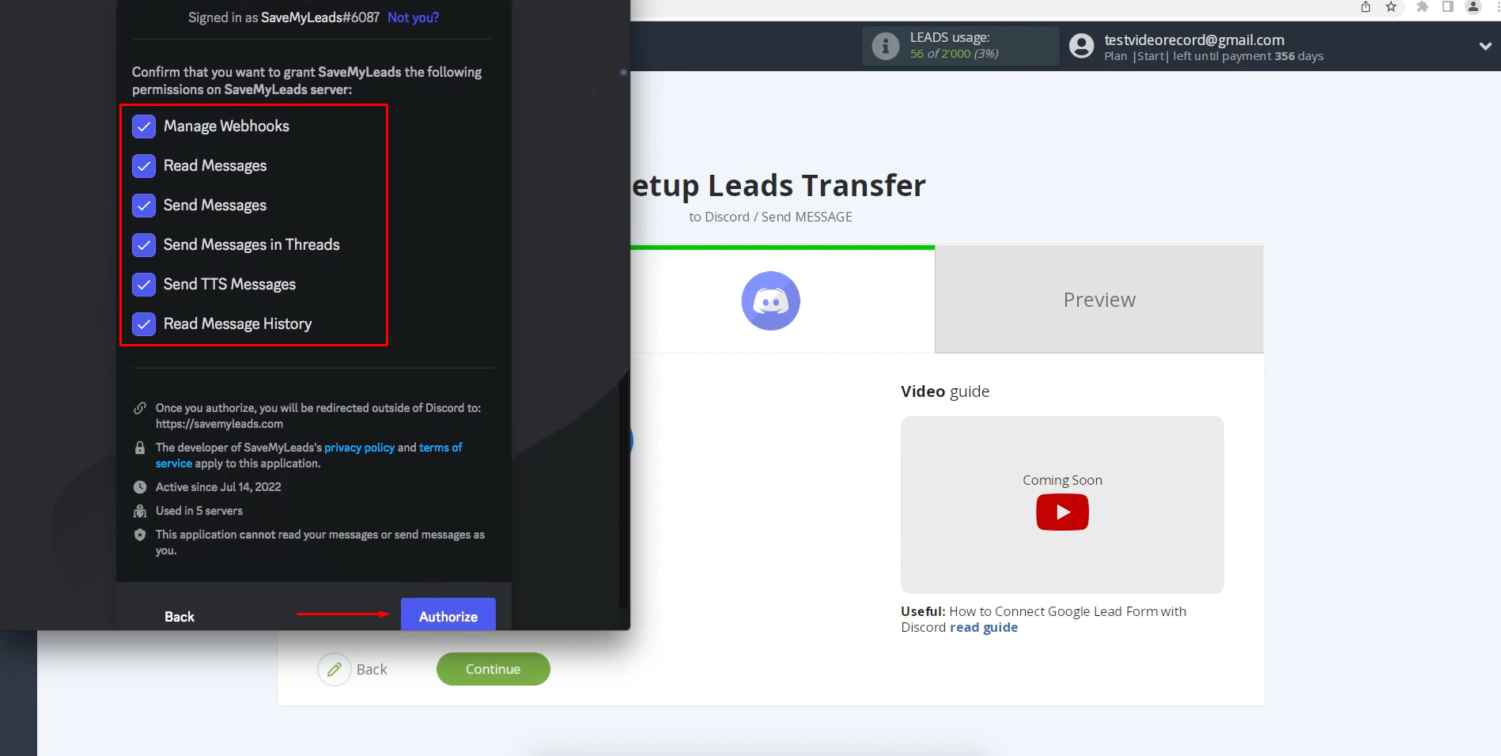This screenshot has height=756, width=1501.
Task: Toggle the Manage Webhooks permission checkbox
Action: tap(144, 127)
